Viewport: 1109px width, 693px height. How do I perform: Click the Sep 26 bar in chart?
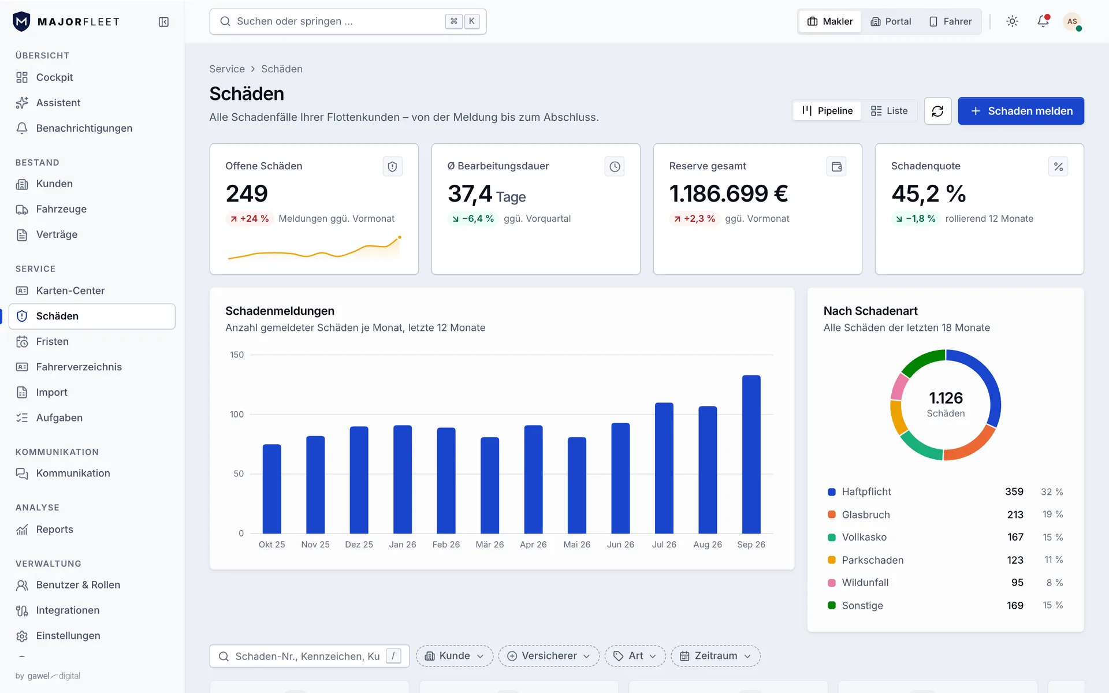pyautogui.click(x=751, y=454)
